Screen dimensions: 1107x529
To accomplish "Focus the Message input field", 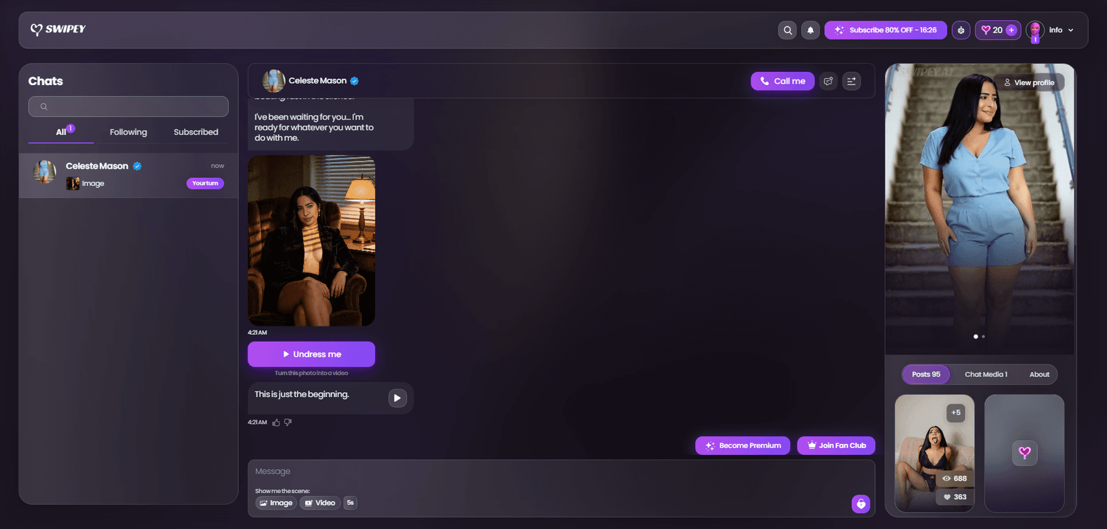I will [561, 472].
